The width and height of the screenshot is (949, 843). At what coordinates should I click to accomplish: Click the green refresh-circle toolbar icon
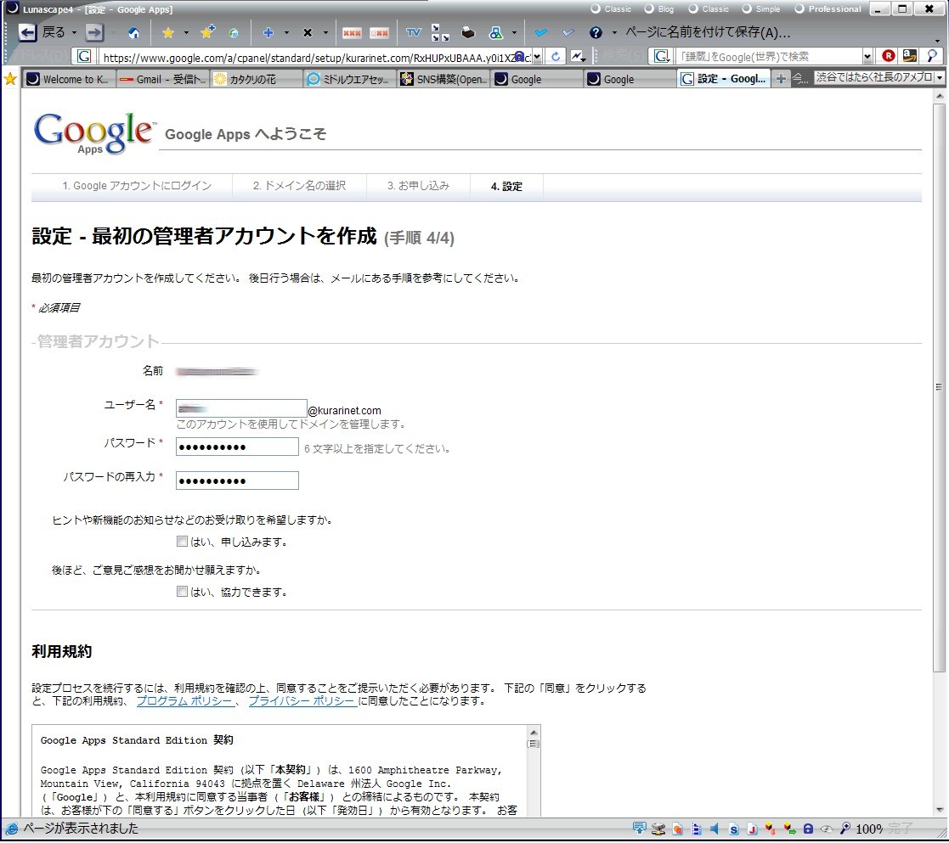coord(234,33)
